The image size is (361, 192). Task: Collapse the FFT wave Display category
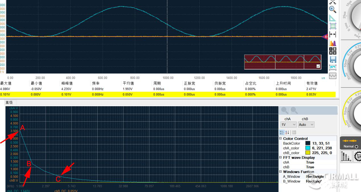pos(280,158)
